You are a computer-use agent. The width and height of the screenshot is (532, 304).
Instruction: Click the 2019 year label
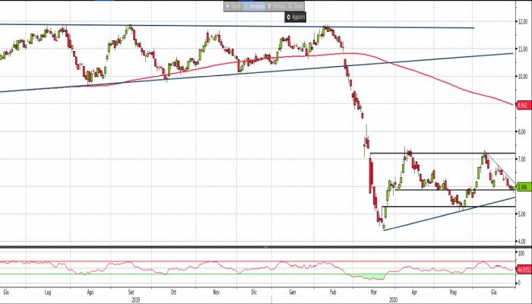[135, 300]
